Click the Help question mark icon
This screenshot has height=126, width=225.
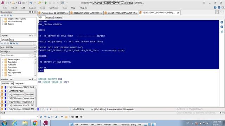tap(215, 7)
